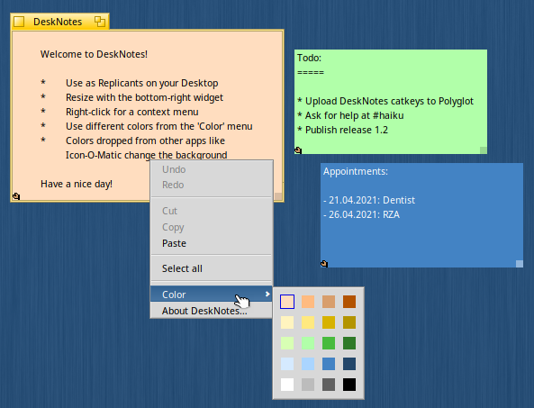Pick the selected pale peach swatch

287,302
